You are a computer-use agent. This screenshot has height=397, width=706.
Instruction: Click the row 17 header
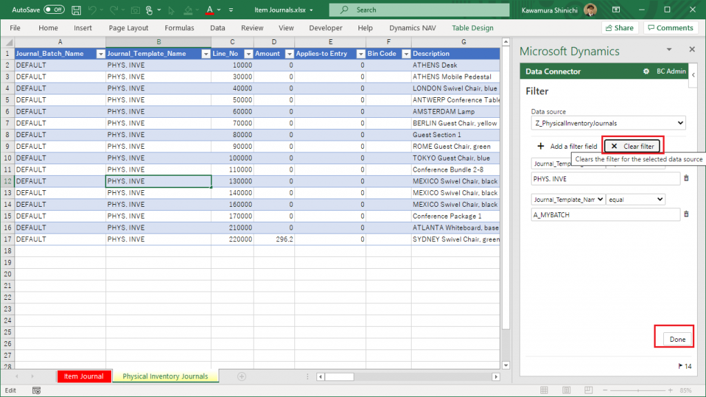[x=8, y=239]
